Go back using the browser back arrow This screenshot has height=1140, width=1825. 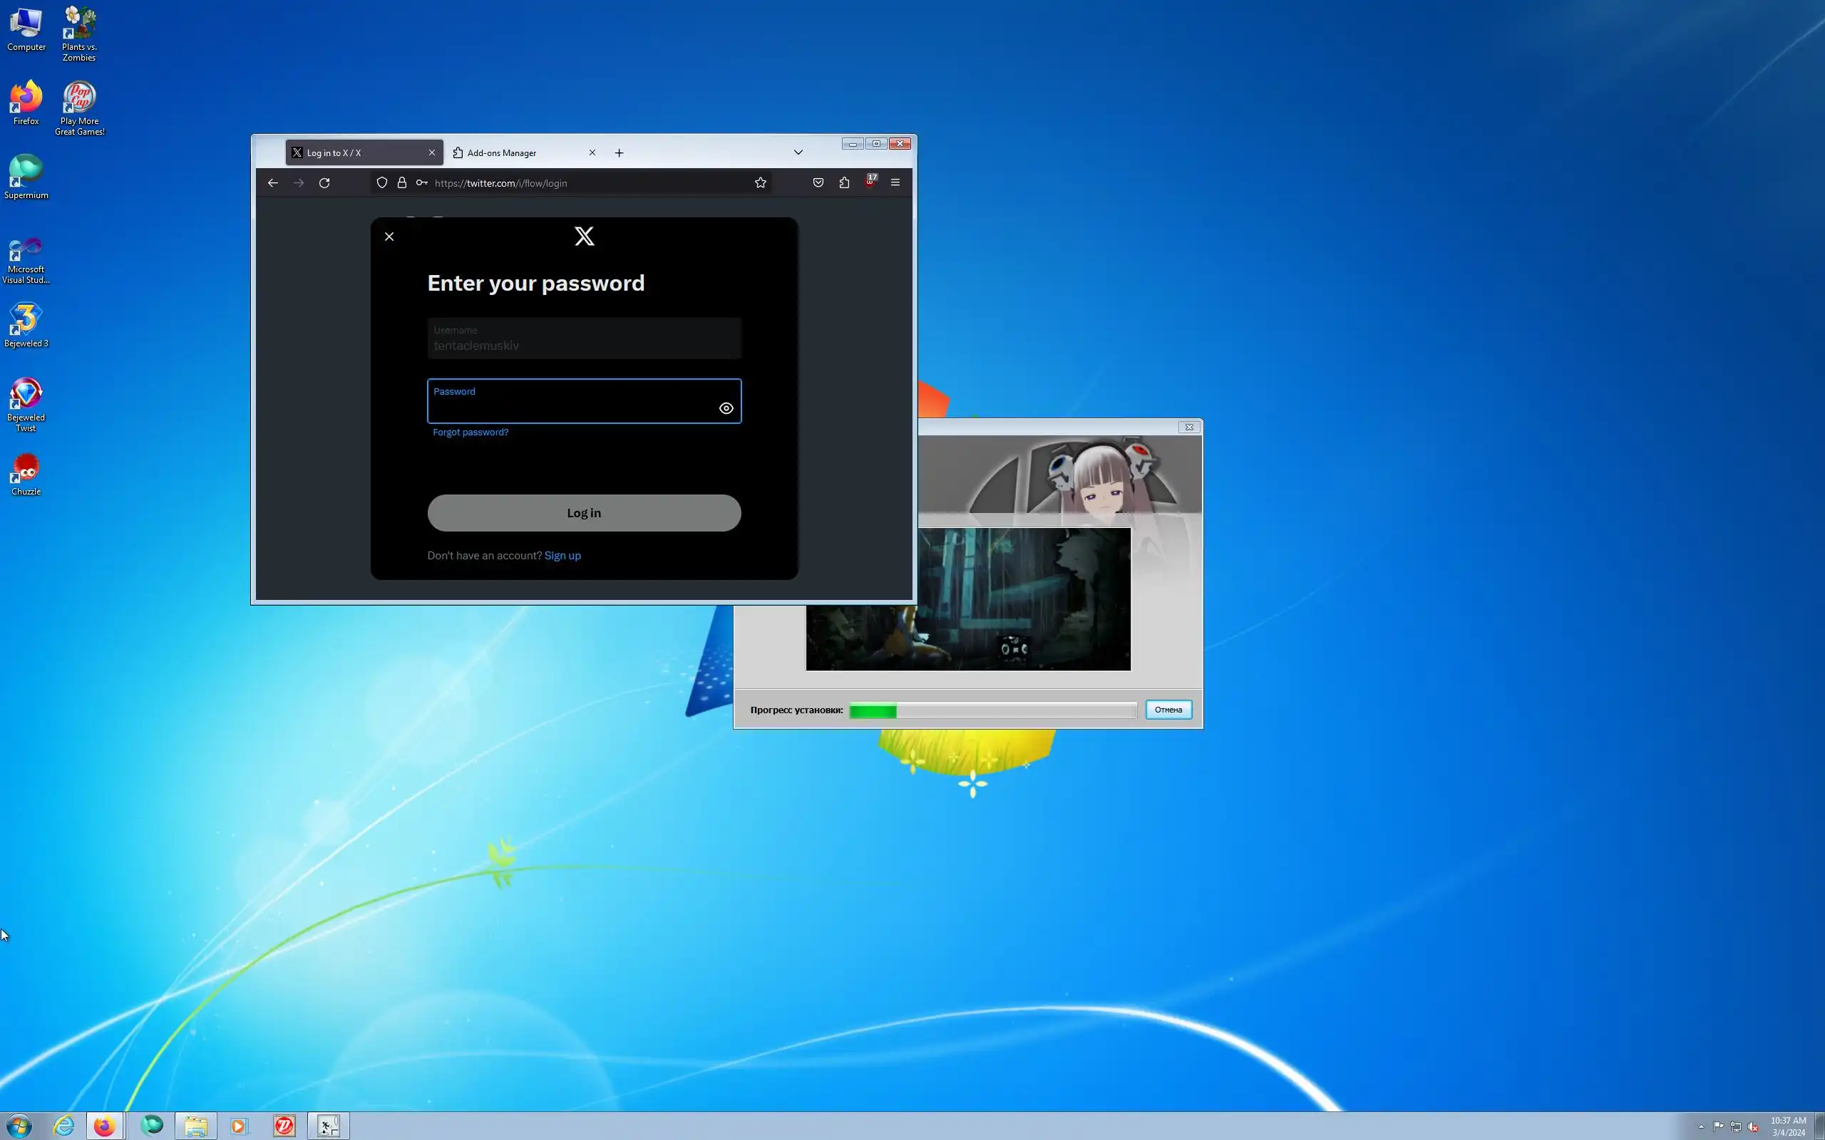273,183
